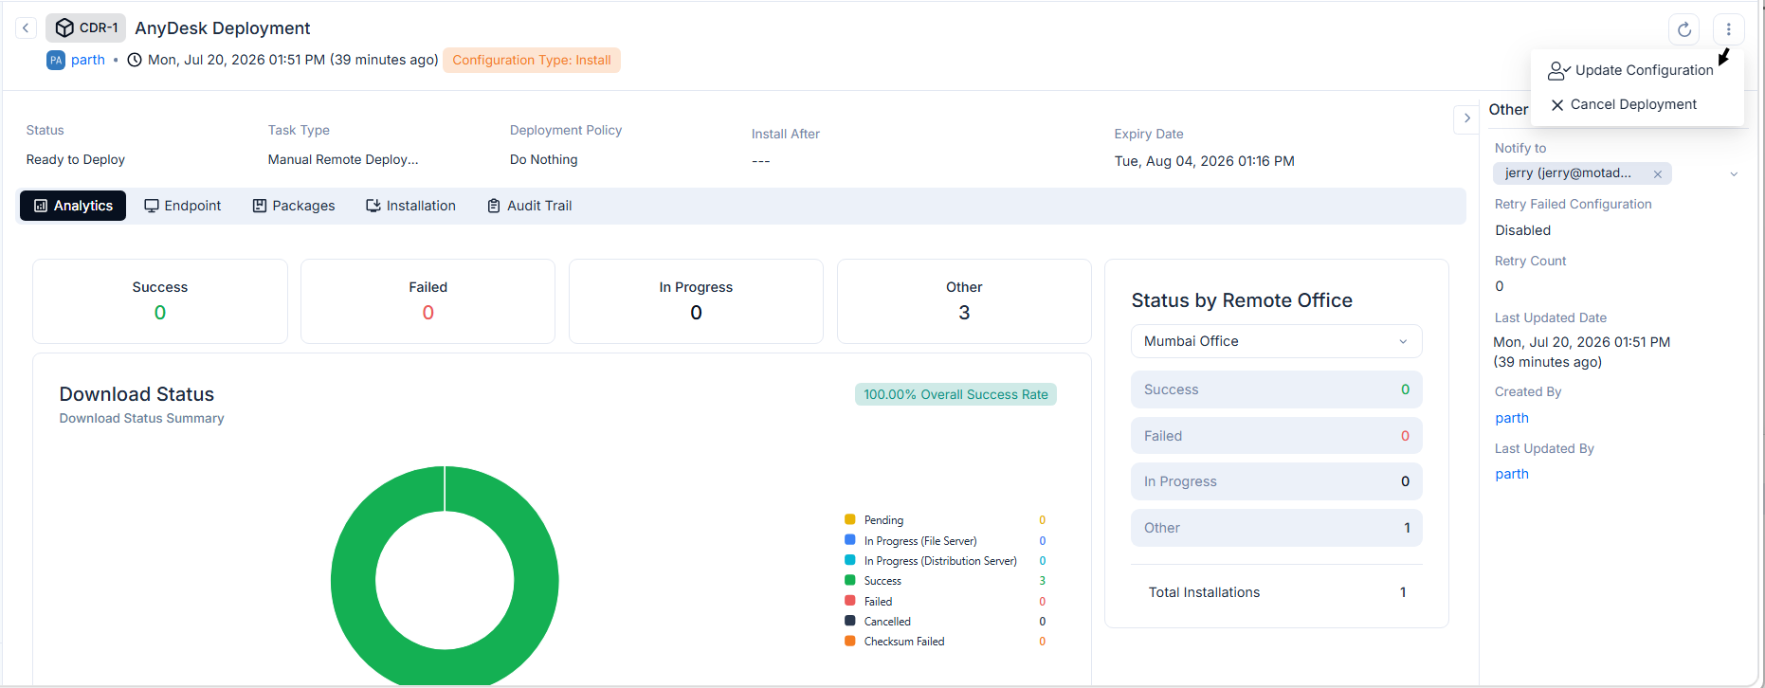
Task: Click the Failed red legend swatch
Action: (850, 601)
